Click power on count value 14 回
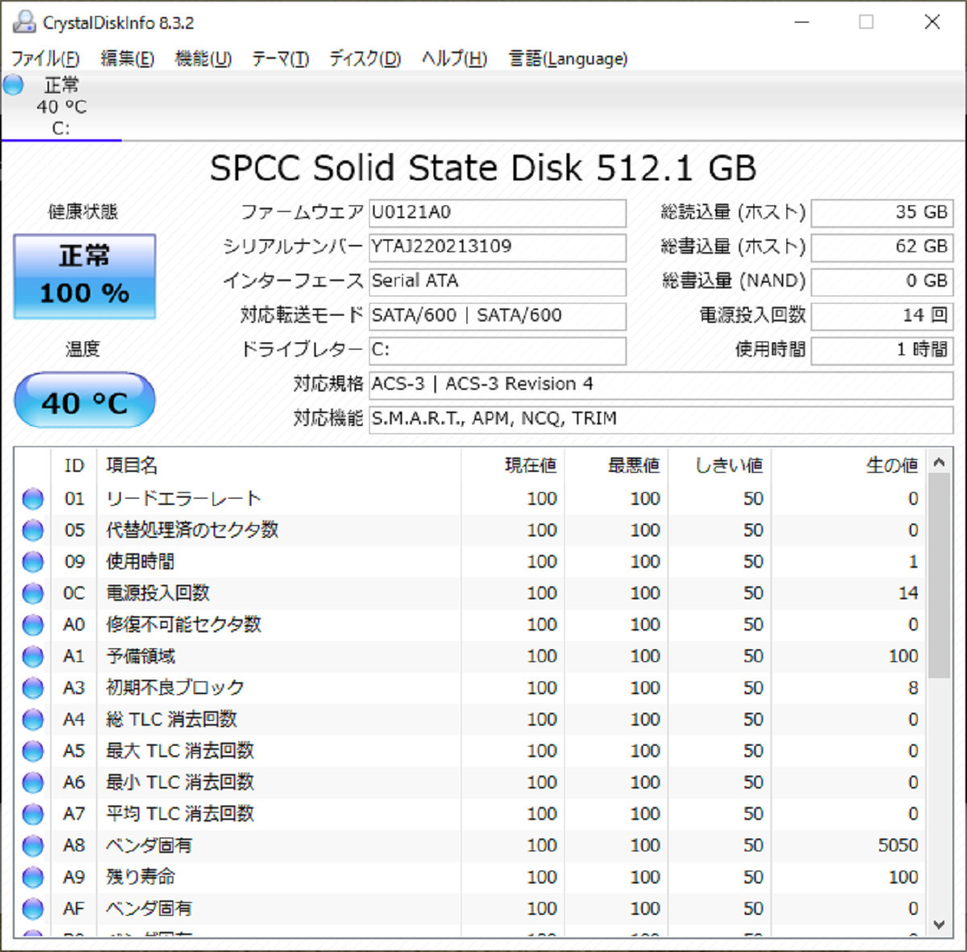The height and width of the screenshot is (952, 967). click(882, 316)
